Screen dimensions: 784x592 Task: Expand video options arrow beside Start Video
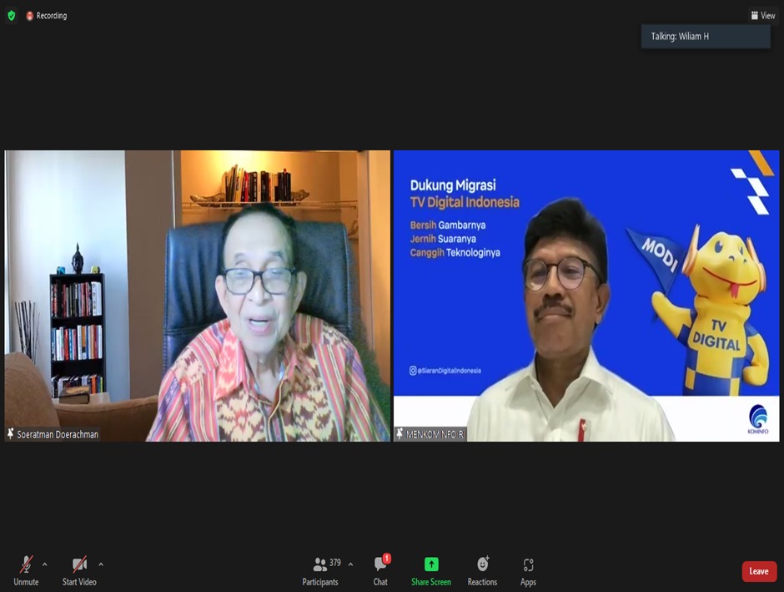point(101,564)
